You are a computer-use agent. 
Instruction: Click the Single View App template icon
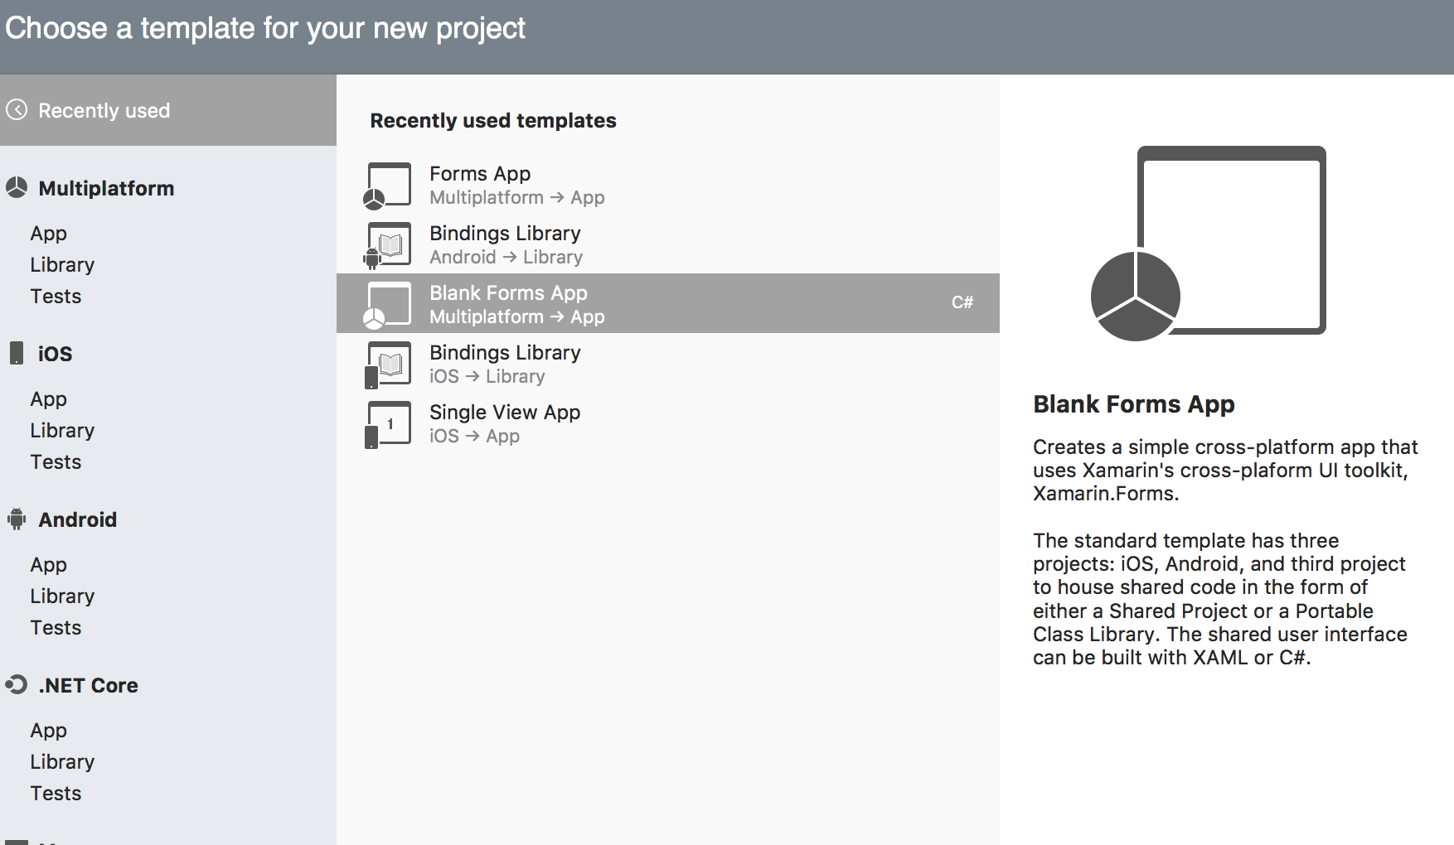[388, 424]
